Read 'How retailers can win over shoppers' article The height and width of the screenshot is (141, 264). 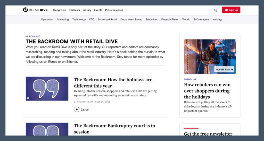(207, 91)
